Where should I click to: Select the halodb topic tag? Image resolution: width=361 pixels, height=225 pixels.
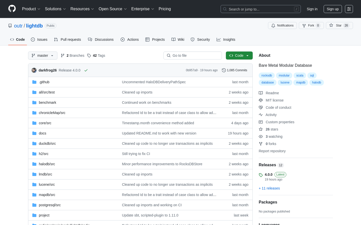[317, 82]
